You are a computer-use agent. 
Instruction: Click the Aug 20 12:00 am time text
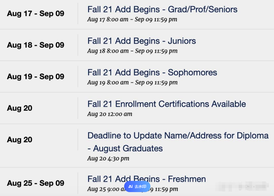pos(110,114)
